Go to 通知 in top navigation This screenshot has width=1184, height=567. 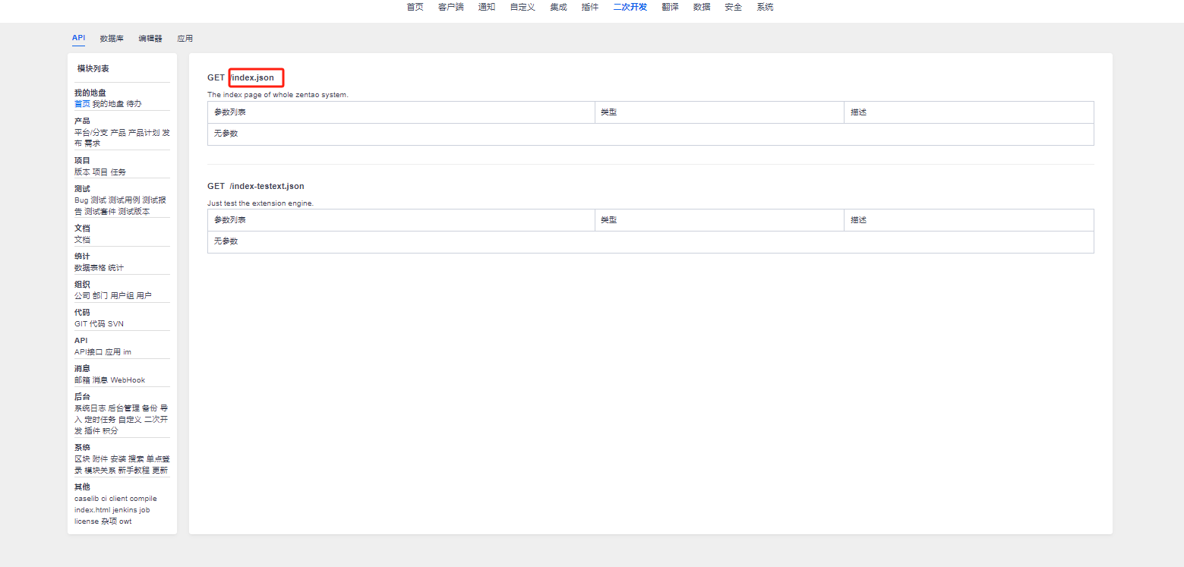tap(486, 7)
